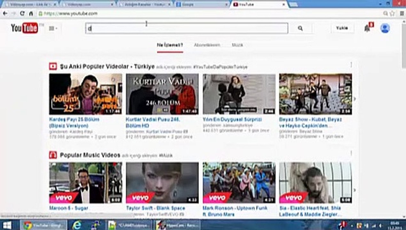
Task: Click the address bar zoom magnifier icon
Action: click(x=386, y=13)
